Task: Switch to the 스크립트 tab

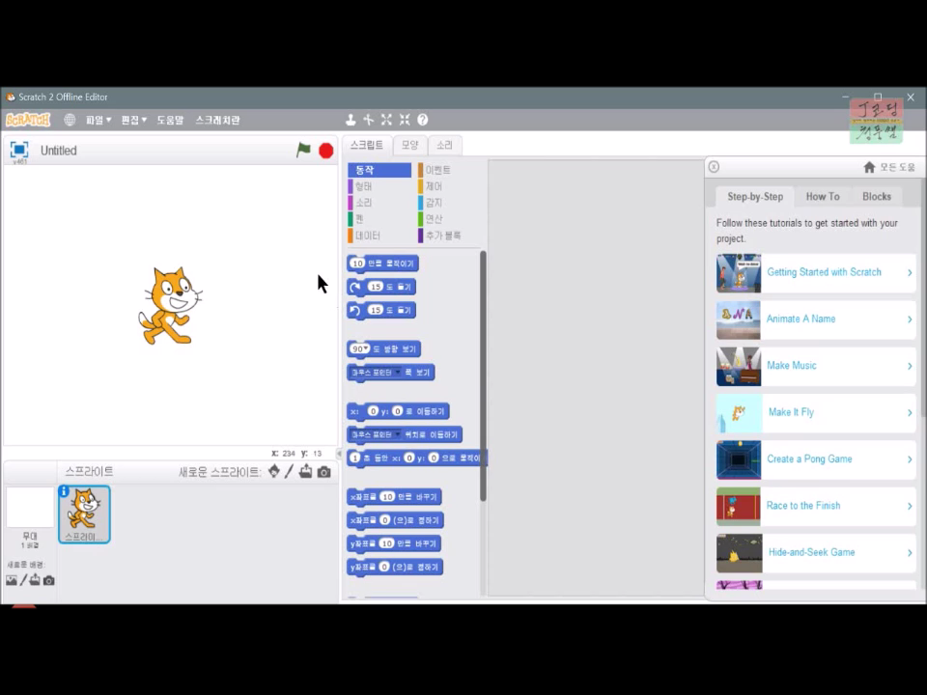Action: pos(367,145)
